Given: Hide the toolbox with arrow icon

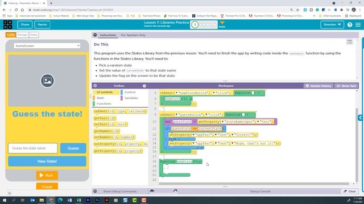Looking at the screenshot, I should pyautogui.click(x=95, y=86).
